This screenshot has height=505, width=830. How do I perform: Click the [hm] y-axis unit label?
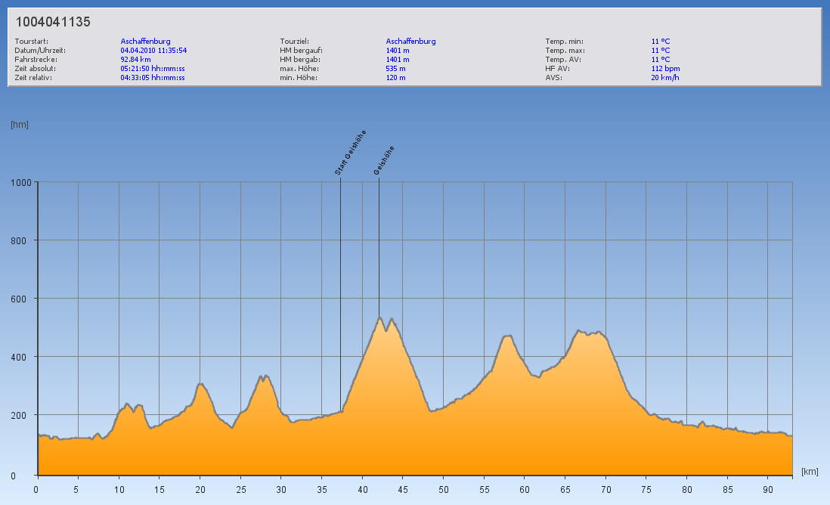tap(20, 125)
